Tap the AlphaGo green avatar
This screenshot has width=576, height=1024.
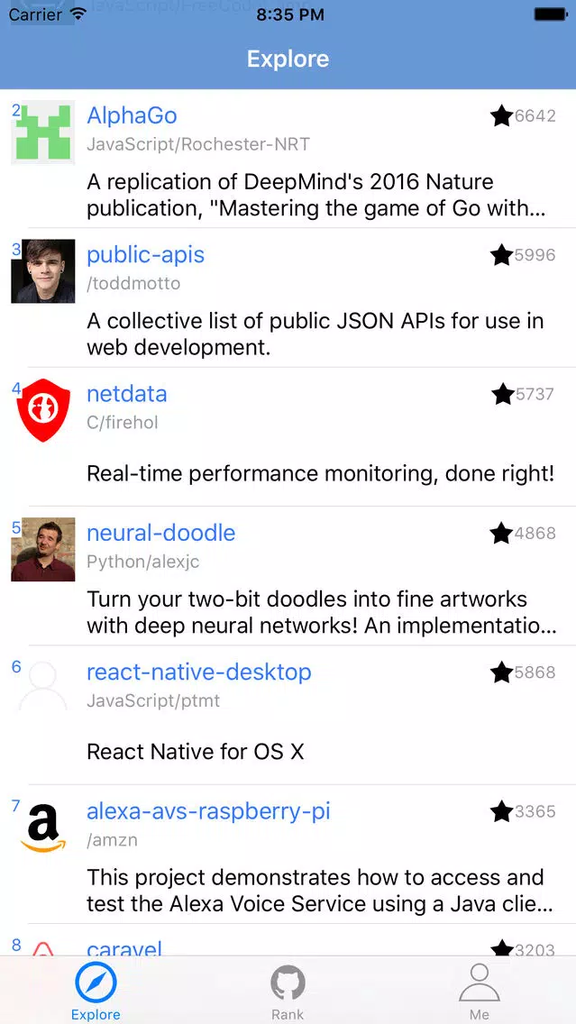coord(43,133)
